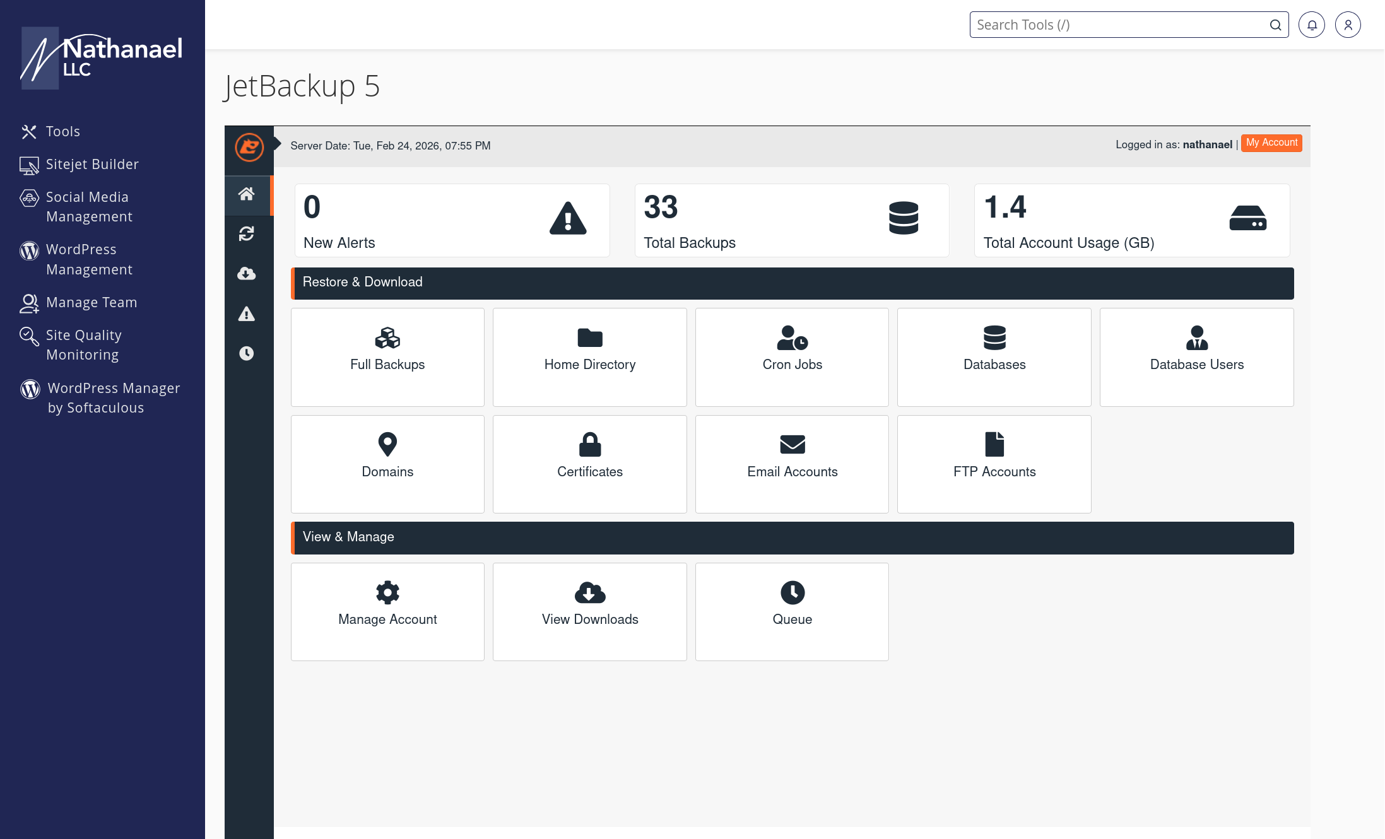This screenshot has width=1385, height=839.
Task: Click the 1.4 Total Account Usage card
Action: pos(1132,220)
